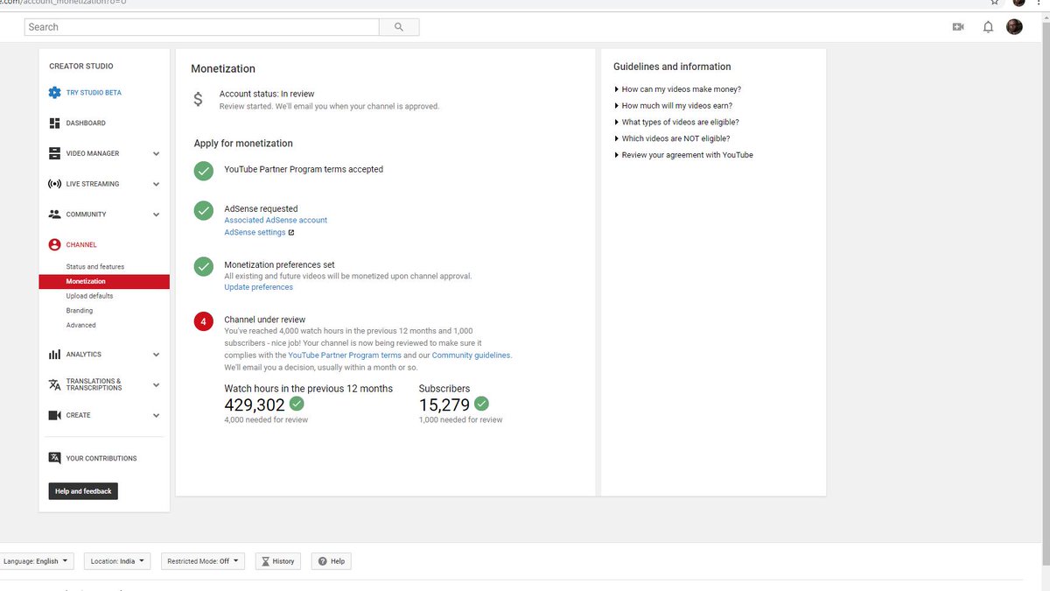Click the Translations & Transcriptions icon
The width and height of the screenshot is (1050, 591).
(54, 385)
